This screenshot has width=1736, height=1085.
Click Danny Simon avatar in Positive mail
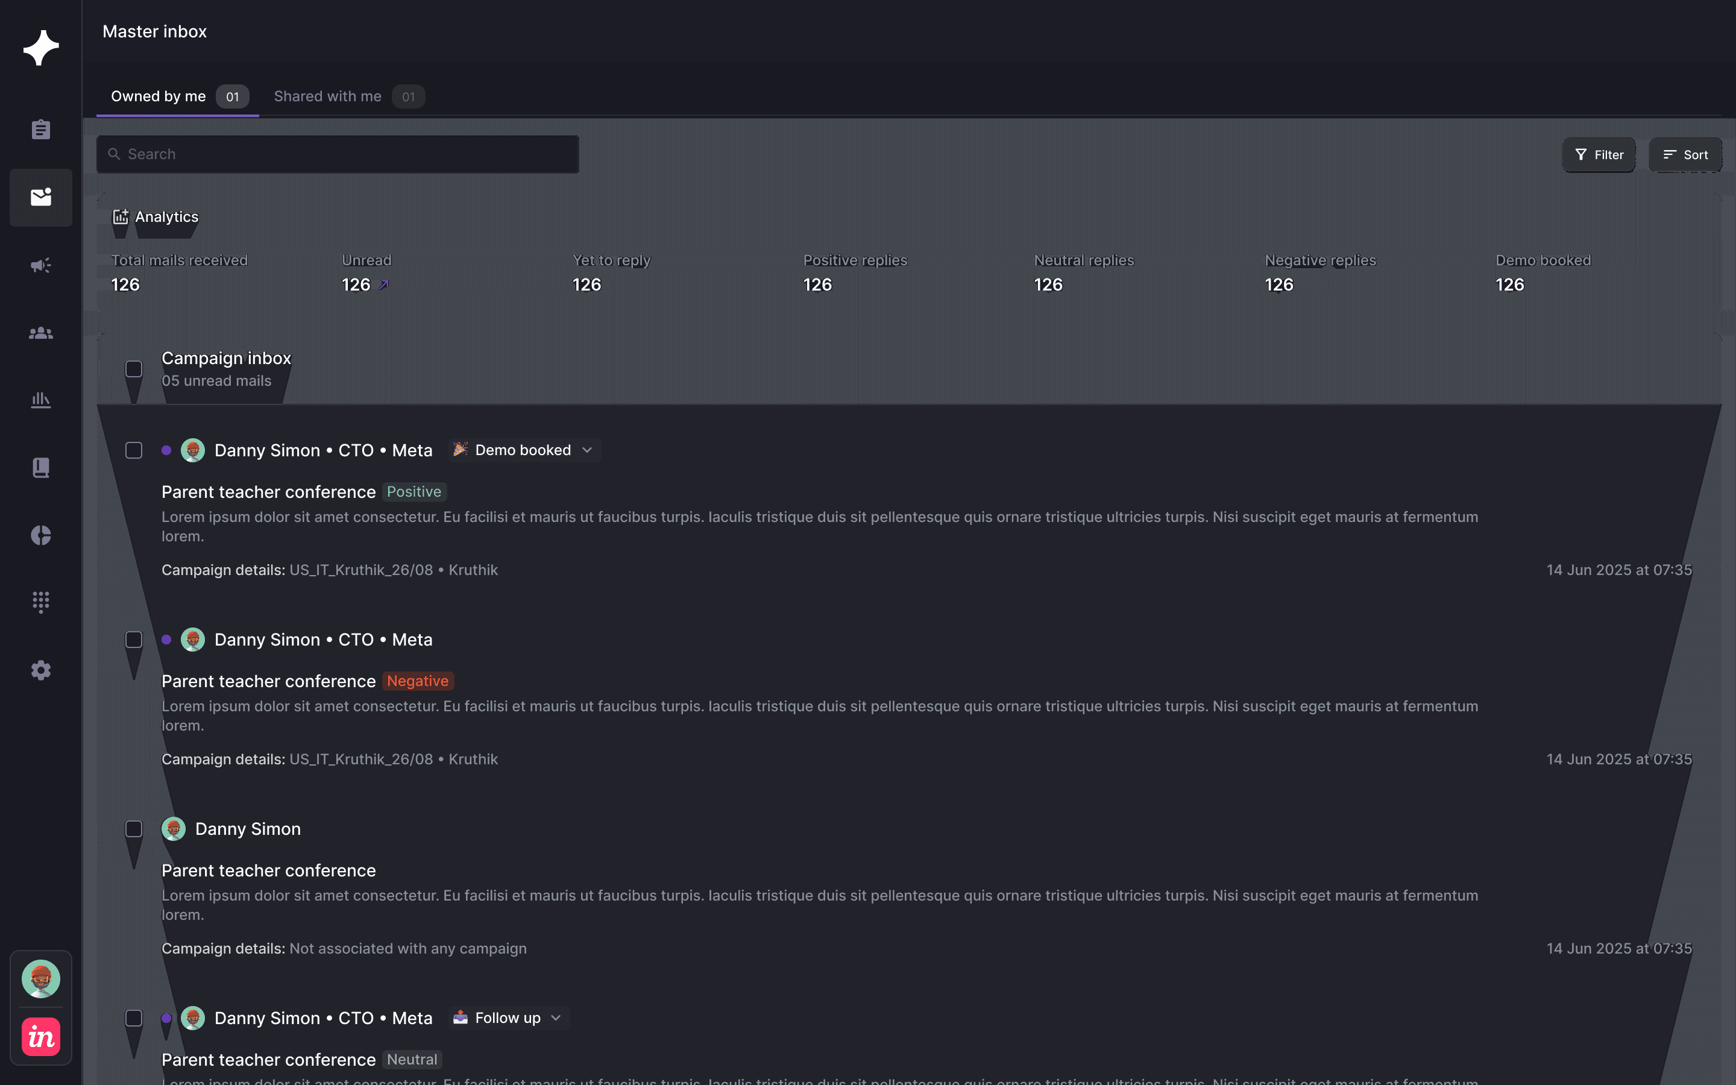pyautogui.click(x=192, y=451)
